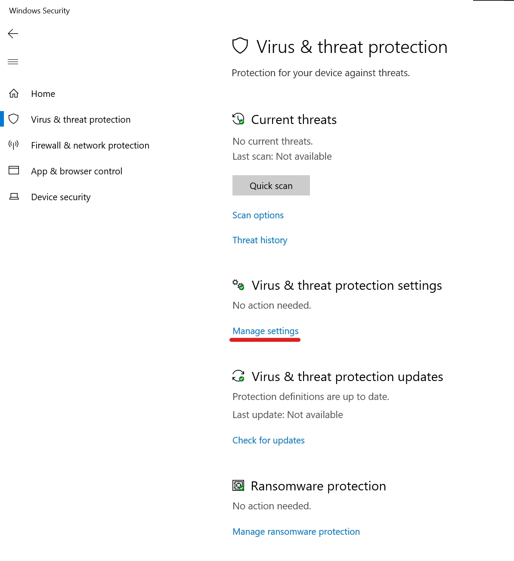
Task: Click the shield icon in sidebar
Action: 14,119
